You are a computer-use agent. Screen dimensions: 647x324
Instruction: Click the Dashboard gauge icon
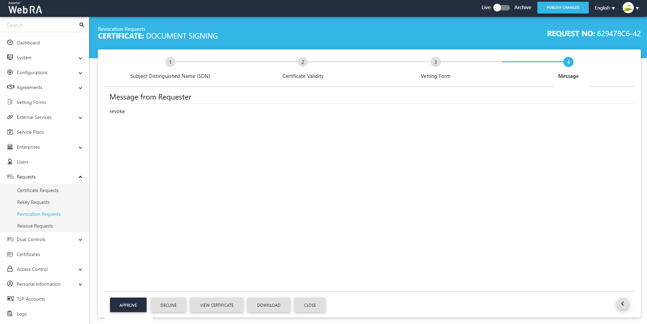10,43
